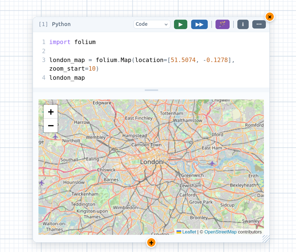Close the cell with orange X button
Screen dimensions: 296x252
click(x=270, y=17)
